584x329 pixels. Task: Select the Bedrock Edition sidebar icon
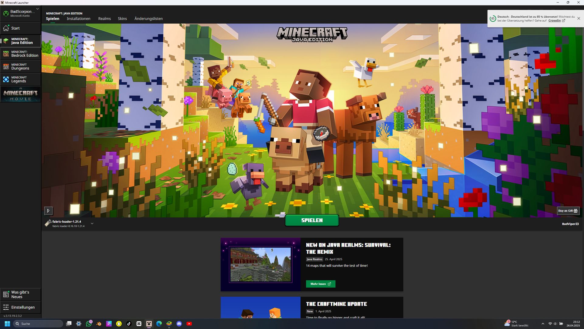6,54
